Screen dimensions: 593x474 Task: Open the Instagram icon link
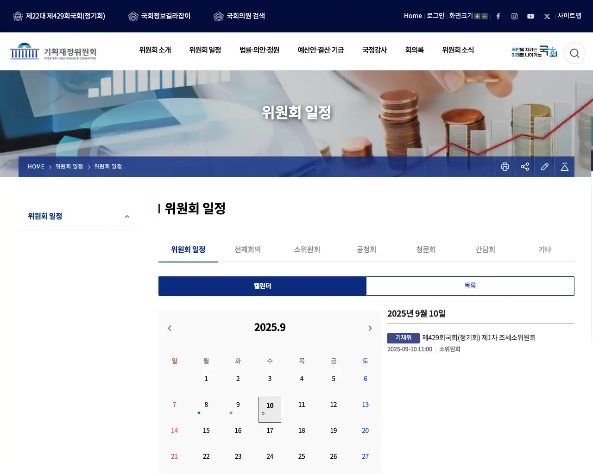[514, 16]
